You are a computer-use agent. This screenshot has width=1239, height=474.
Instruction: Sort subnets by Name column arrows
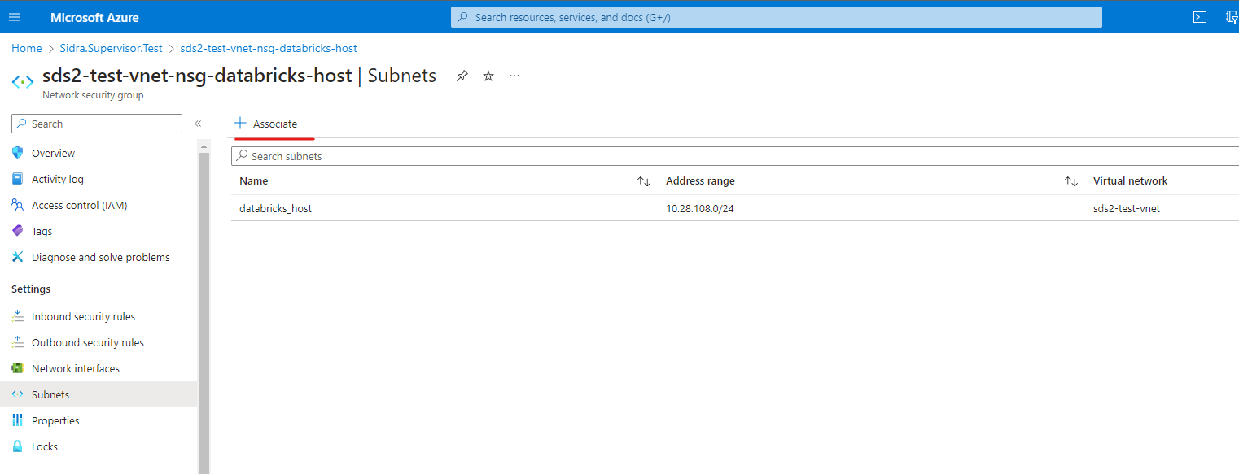(x=643, y=181)
